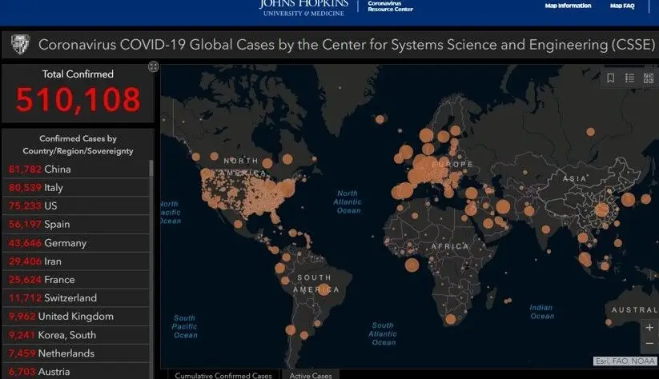Zoom in with the plus button
The height and width of the screenshot is (379, 659).
coord(649,328)
